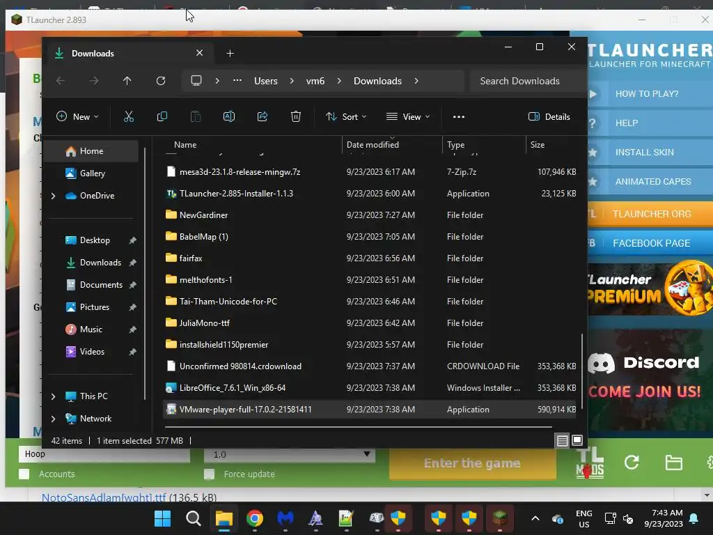Refresh the Downloads folder view

tap(161, 81)
